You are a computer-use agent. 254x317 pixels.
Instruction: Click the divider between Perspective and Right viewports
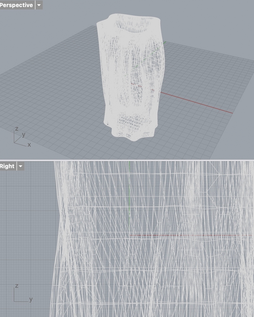127,160
